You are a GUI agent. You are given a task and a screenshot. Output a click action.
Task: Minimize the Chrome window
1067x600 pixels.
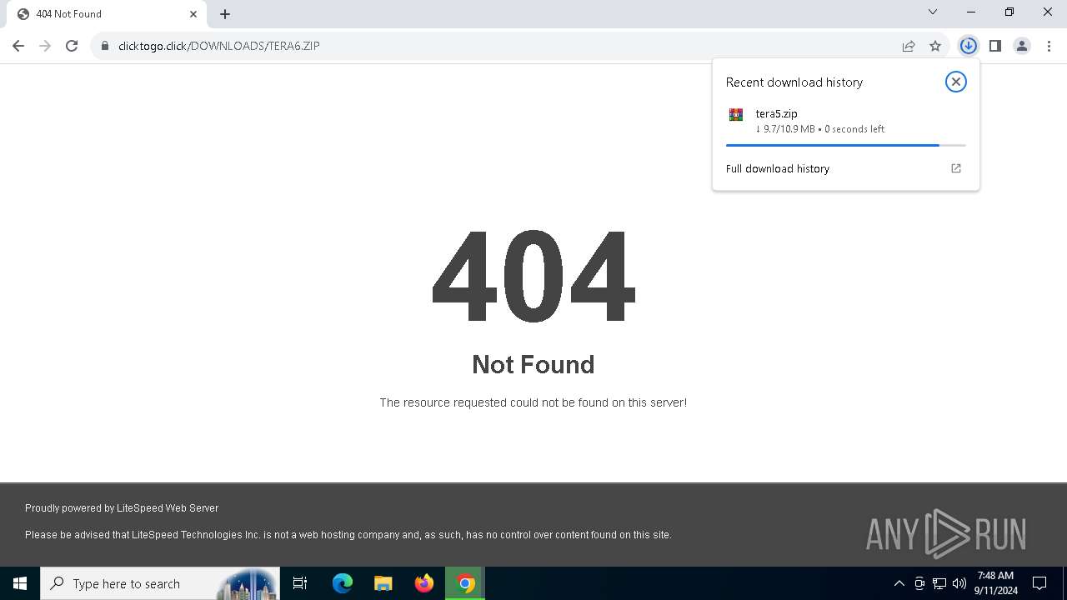tap(971, 12)
